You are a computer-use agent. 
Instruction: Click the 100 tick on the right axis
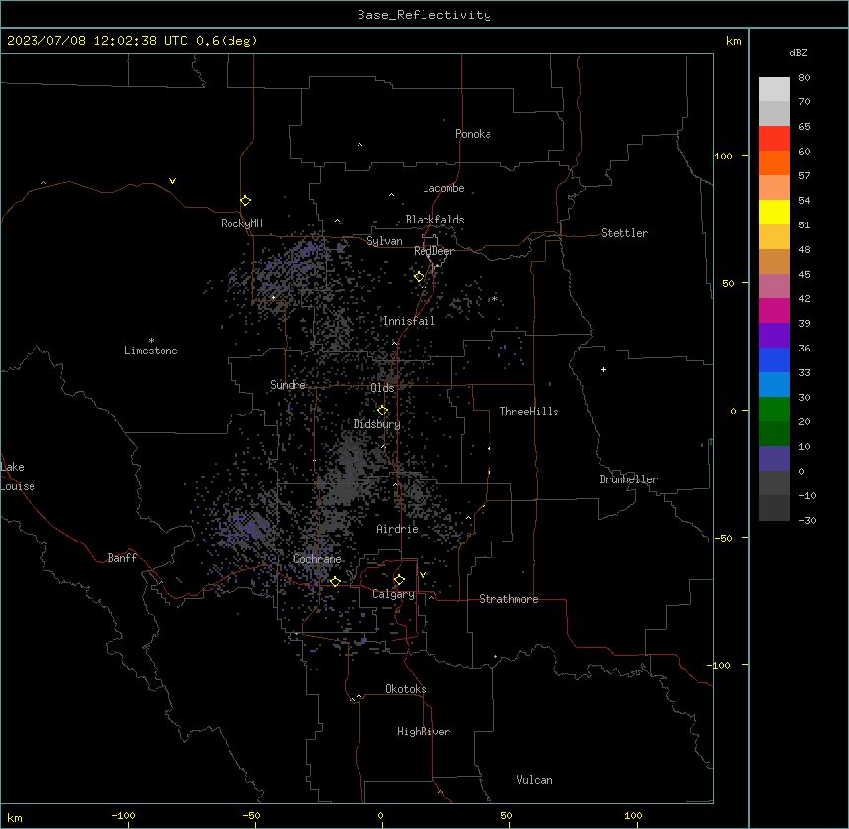(x=723, y=156)
